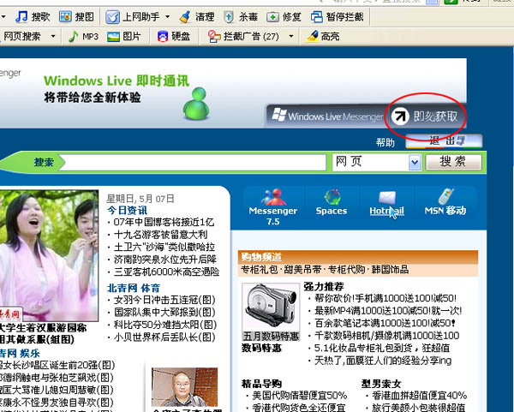The image size is (514, 412).
Task: Click the 图片 picture toolbar icon
Action: 113,36
